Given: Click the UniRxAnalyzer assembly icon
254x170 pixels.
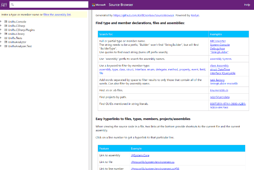Looking at the screenshot, I should [x=6, y=42].
